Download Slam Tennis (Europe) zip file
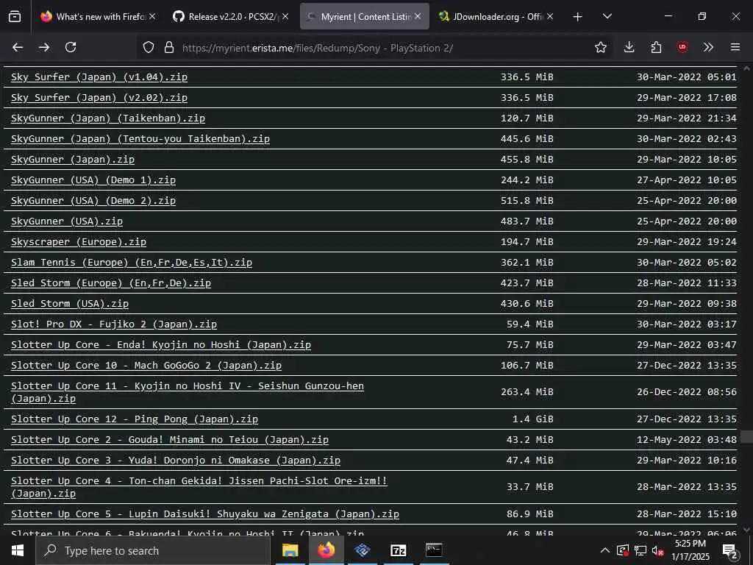Screen dimensions: 753x565 point(132,263)
